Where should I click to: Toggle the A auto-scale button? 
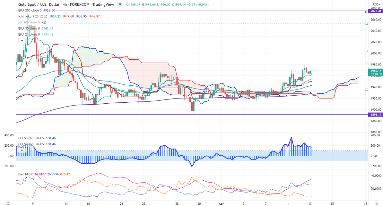377,203
